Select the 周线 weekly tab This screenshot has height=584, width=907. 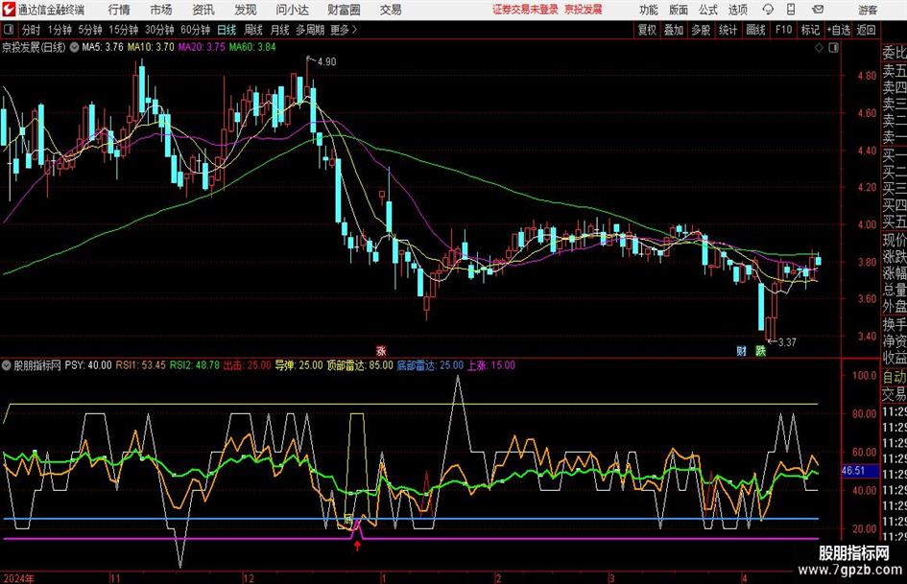(253, 30)
